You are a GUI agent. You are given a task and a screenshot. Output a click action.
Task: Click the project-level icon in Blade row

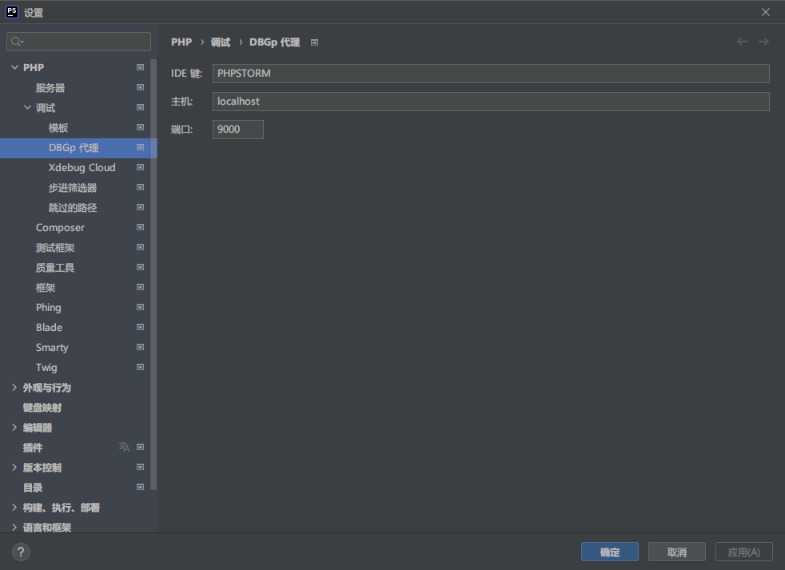pos(140,327)
